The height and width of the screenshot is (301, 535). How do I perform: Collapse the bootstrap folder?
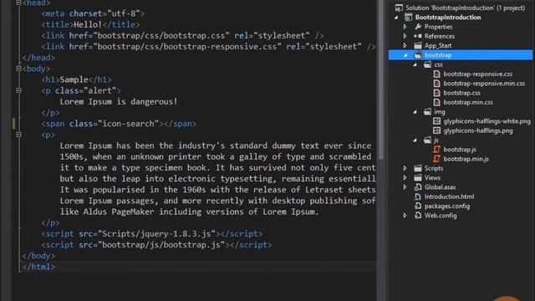pos(405,55)
